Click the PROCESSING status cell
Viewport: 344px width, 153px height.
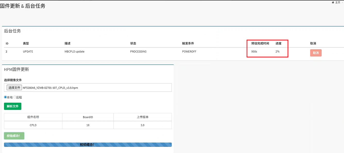(x=138, y=52)
